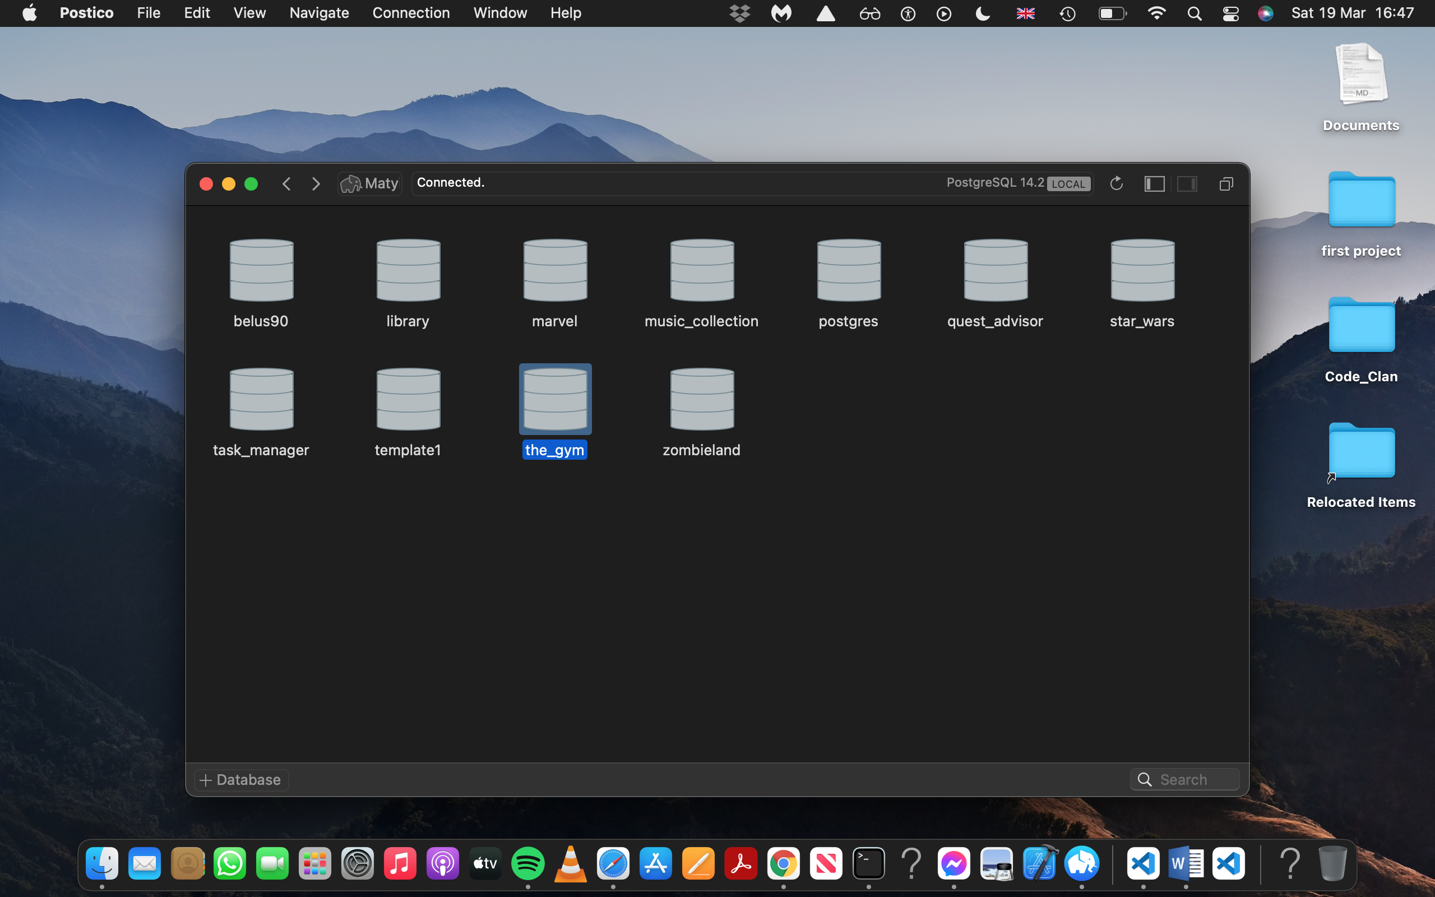
Task: Open Control Center in menu bar
Action: 1230,13
